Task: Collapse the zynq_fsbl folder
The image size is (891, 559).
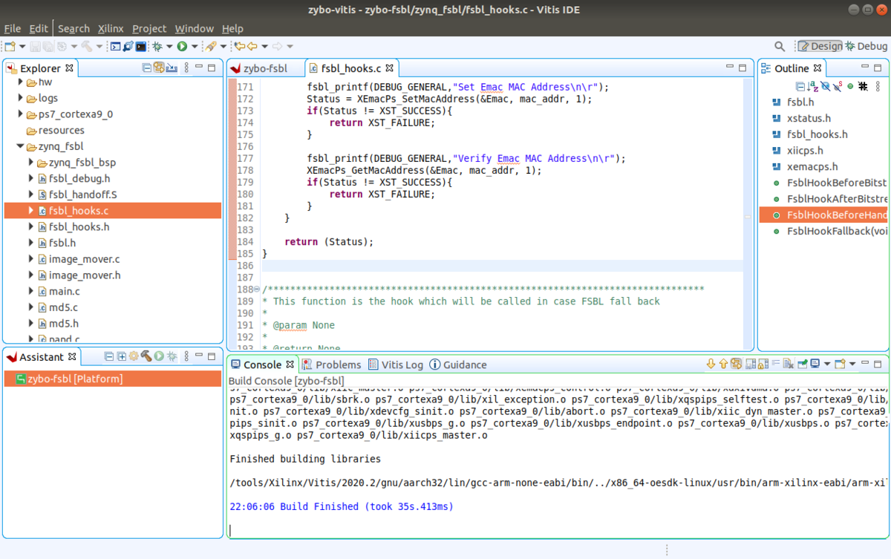Action: (x=21, y=146)
